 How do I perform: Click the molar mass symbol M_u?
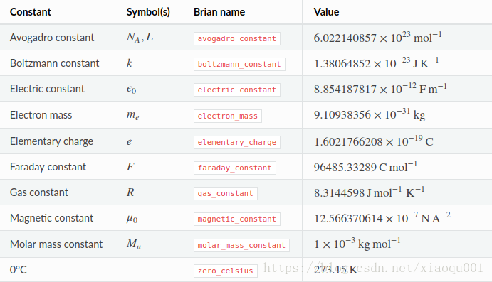(134, 244)
